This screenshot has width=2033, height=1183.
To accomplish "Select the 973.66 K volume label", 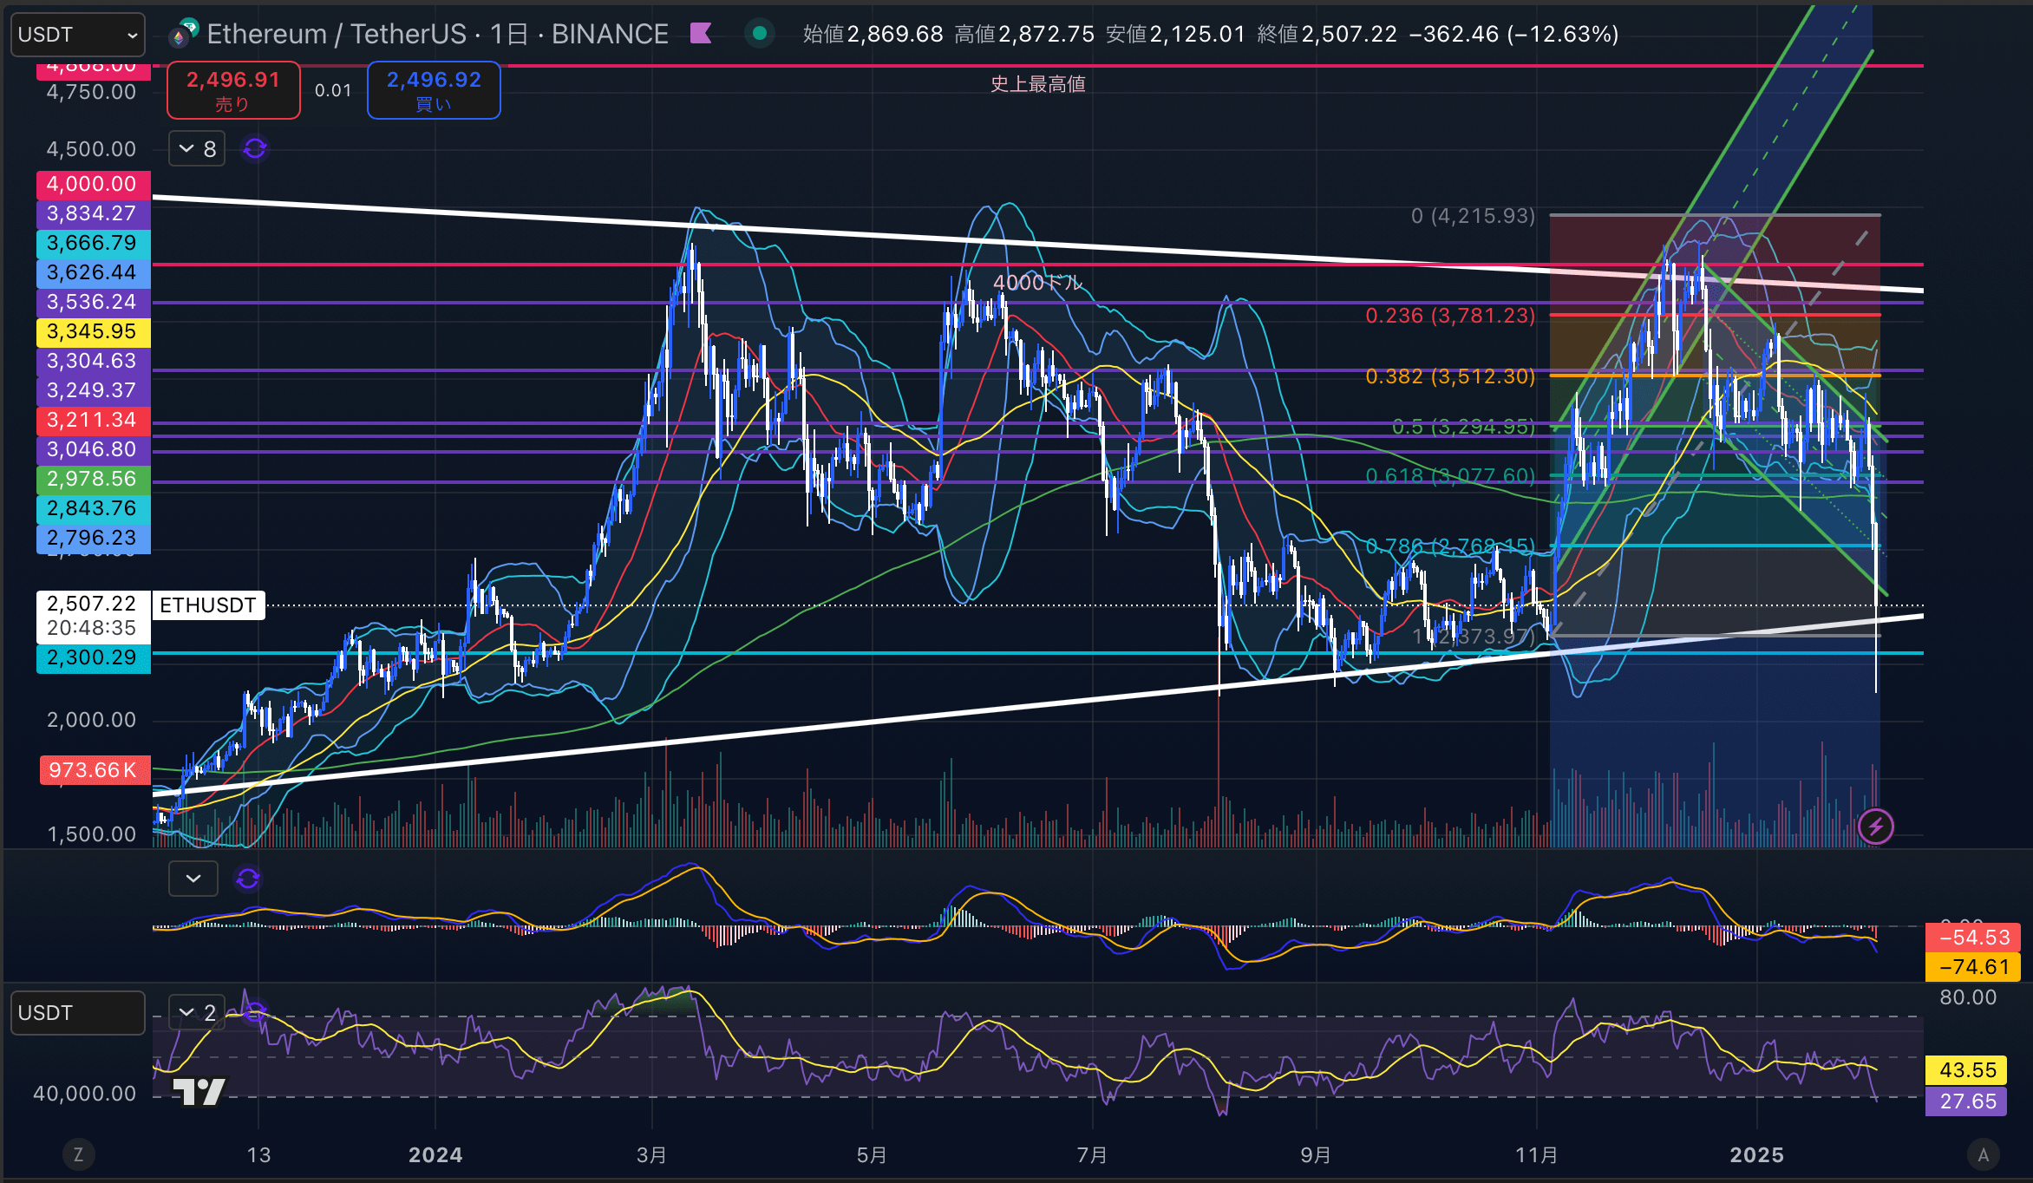I will (x=95, y=770).
